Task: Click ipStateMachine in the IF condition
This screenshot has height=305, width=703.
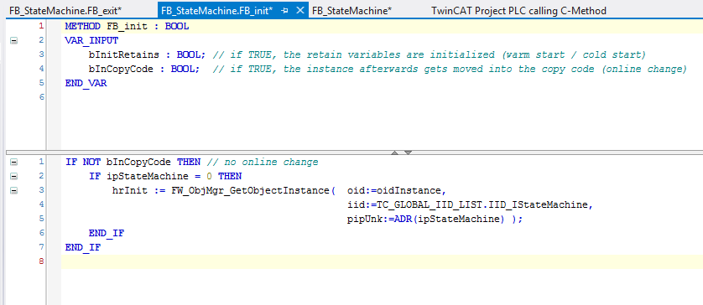Action: point(148,177)
